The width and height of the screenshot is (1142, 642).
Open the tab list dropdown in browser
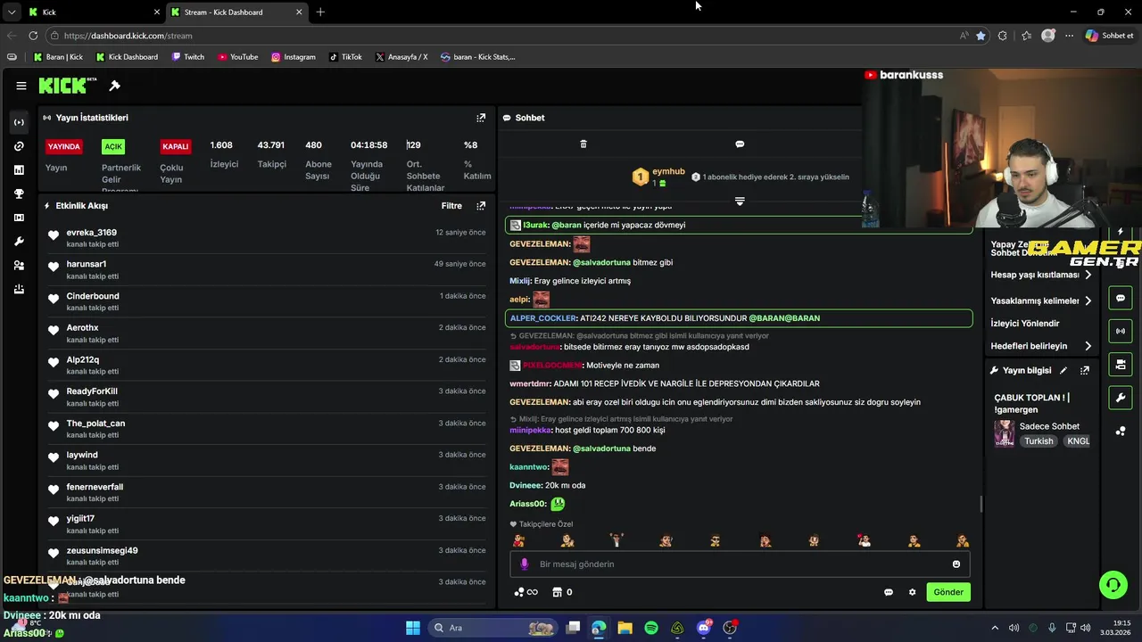pos(12,12)
